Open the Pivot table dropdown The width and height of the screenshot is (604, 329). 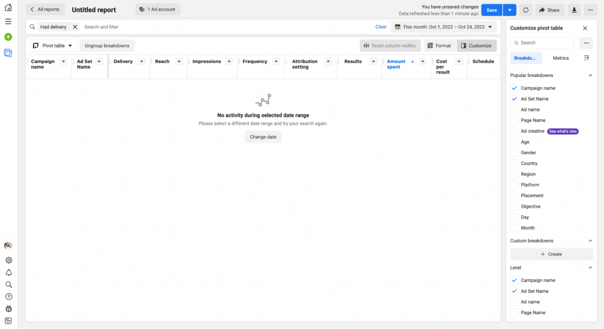[x=53, y=46]
